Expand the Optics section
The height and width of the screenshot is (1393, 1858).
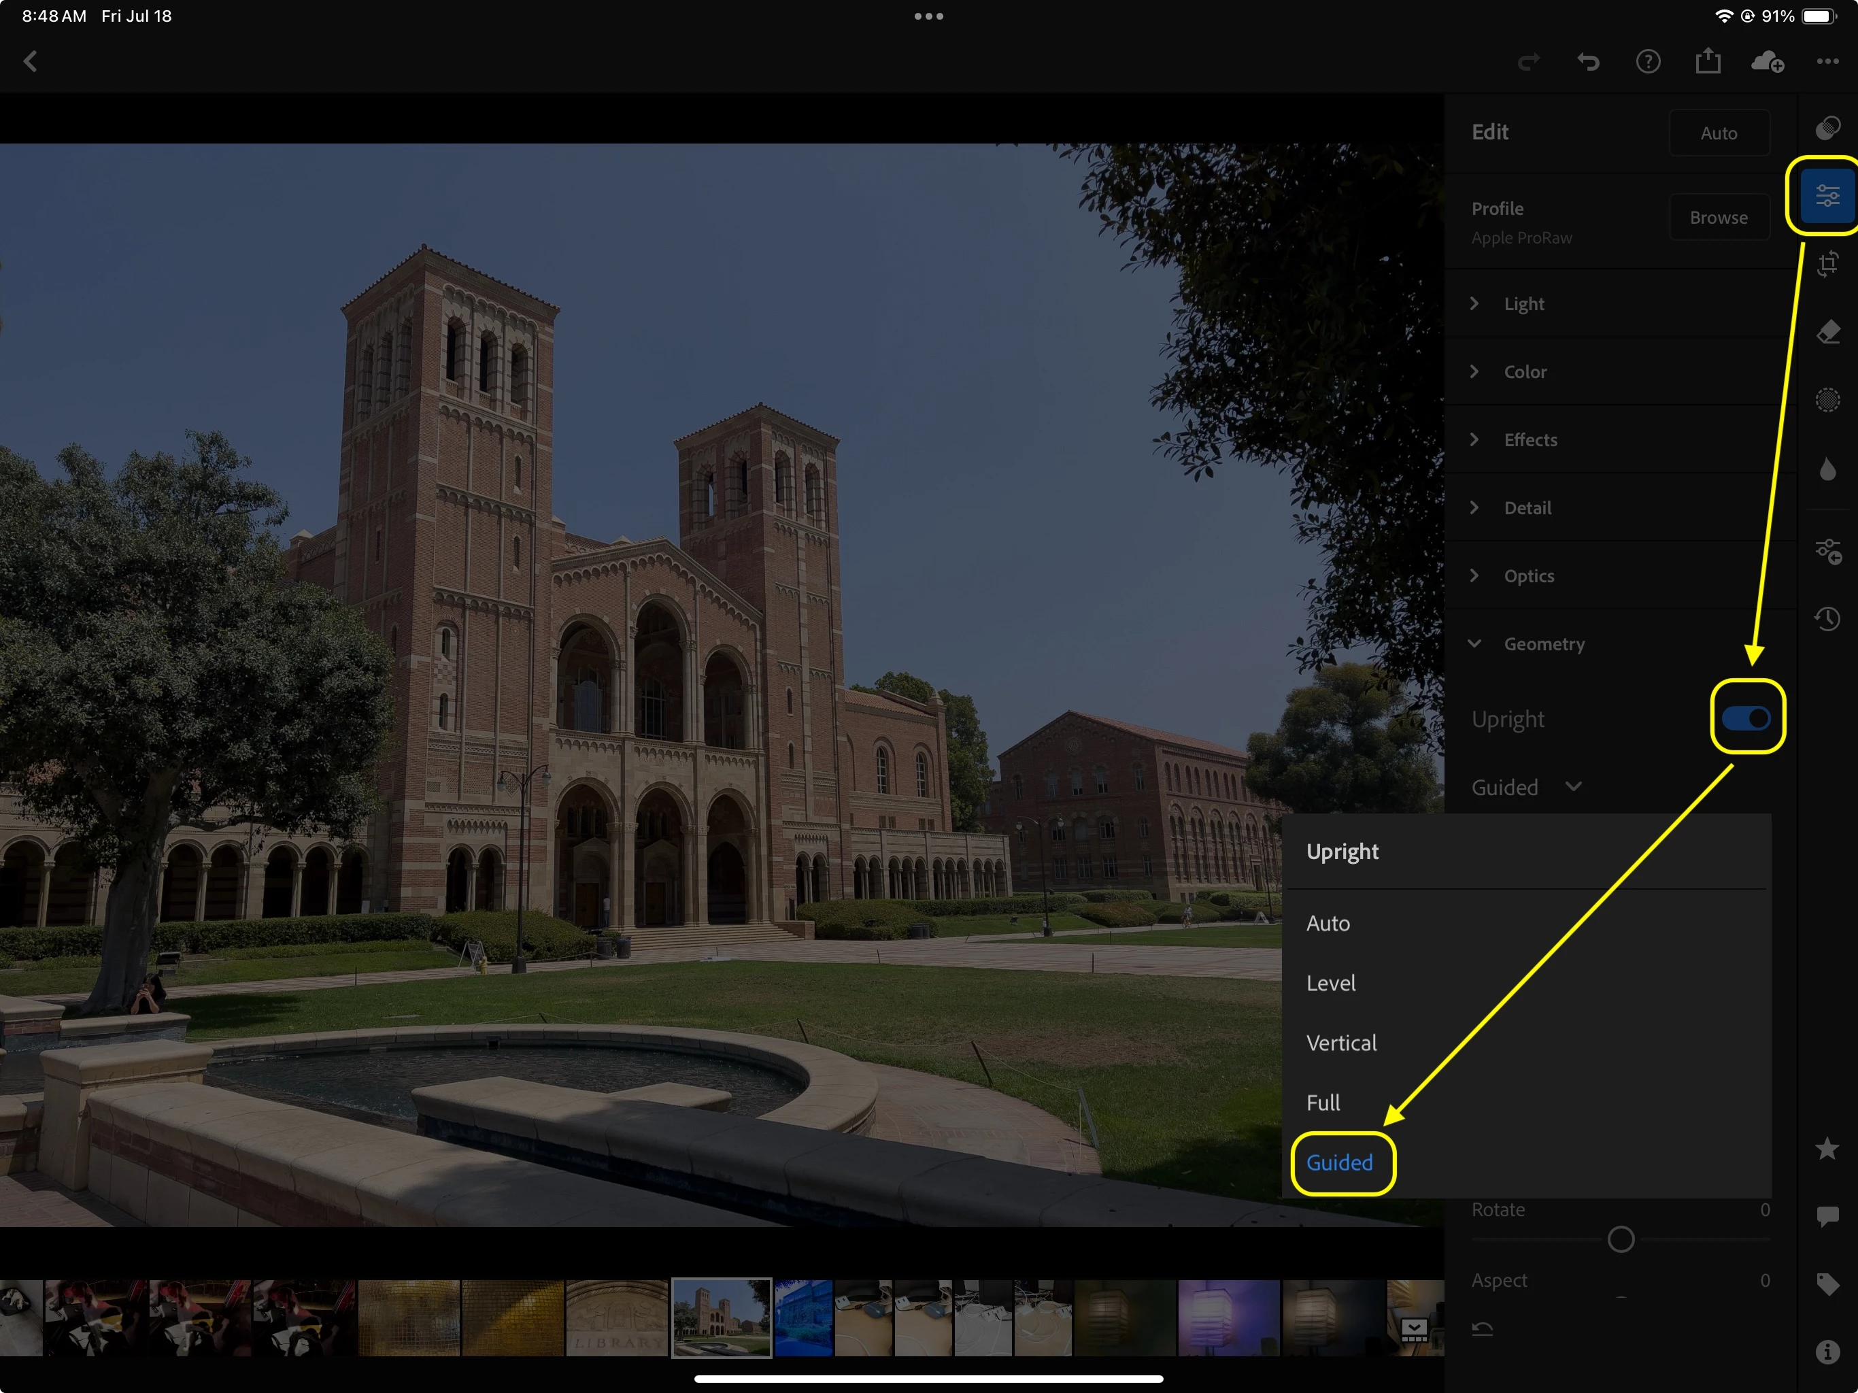(x=1528, y=575)
